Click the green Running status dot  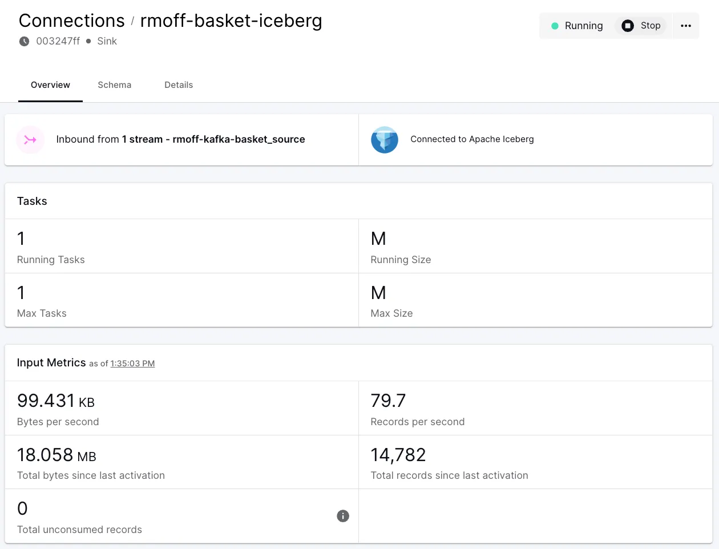point(555,26)
